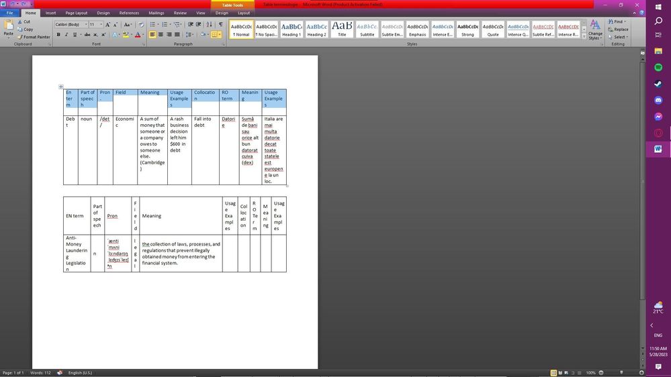671x377 pixels.
Task: Open the Change Styles menu
Action: coord(595,29)
